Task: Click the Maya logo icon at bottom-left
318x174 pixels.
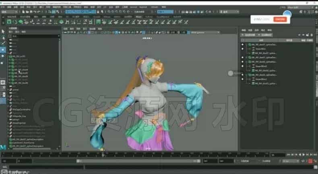Action: (3, 148)
